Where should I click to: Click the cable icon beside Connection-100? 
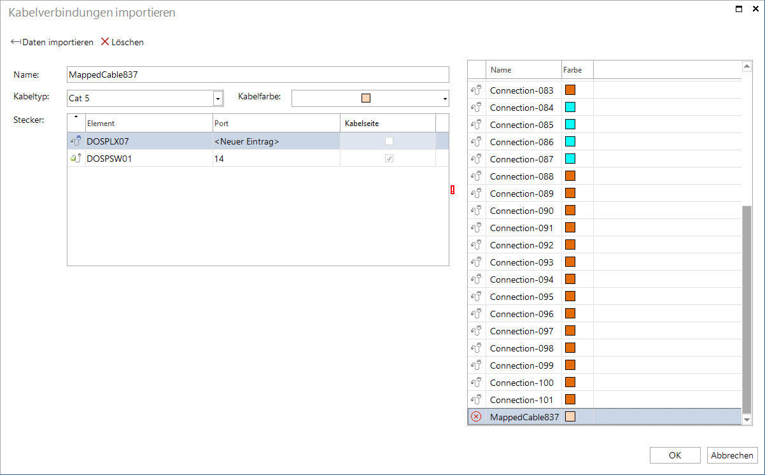[476, 383]
